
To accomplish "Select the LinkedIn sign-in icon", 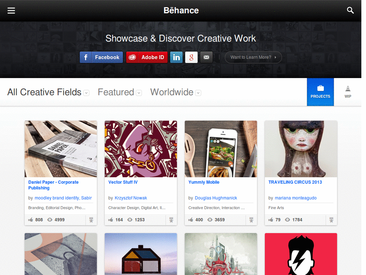I will [x=176, y=57].
